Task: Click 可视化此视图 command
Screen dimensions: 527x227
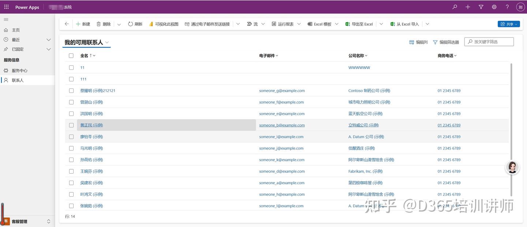Action: [164, 24]
